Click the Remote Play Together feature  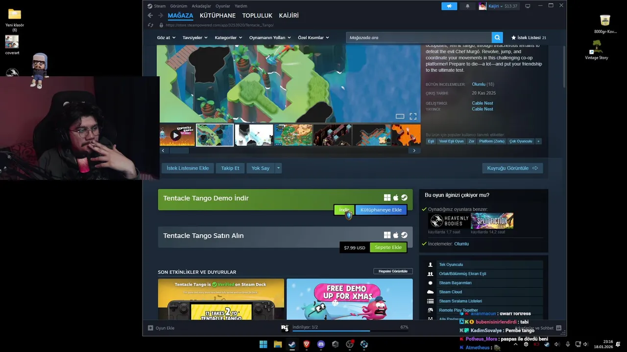click(x=458, y=310)
